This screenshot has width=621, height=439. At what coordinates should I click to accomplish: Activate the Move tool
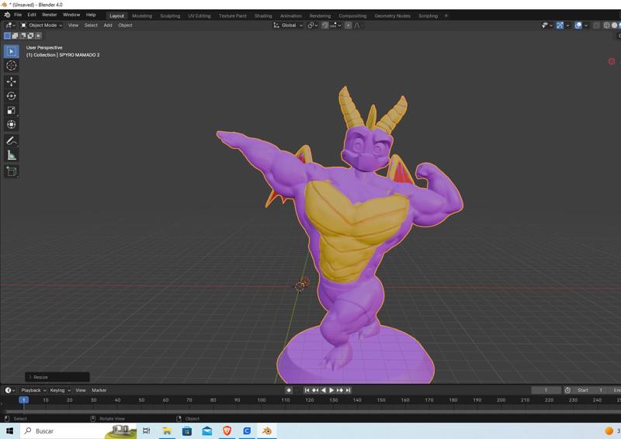[11, 81]
